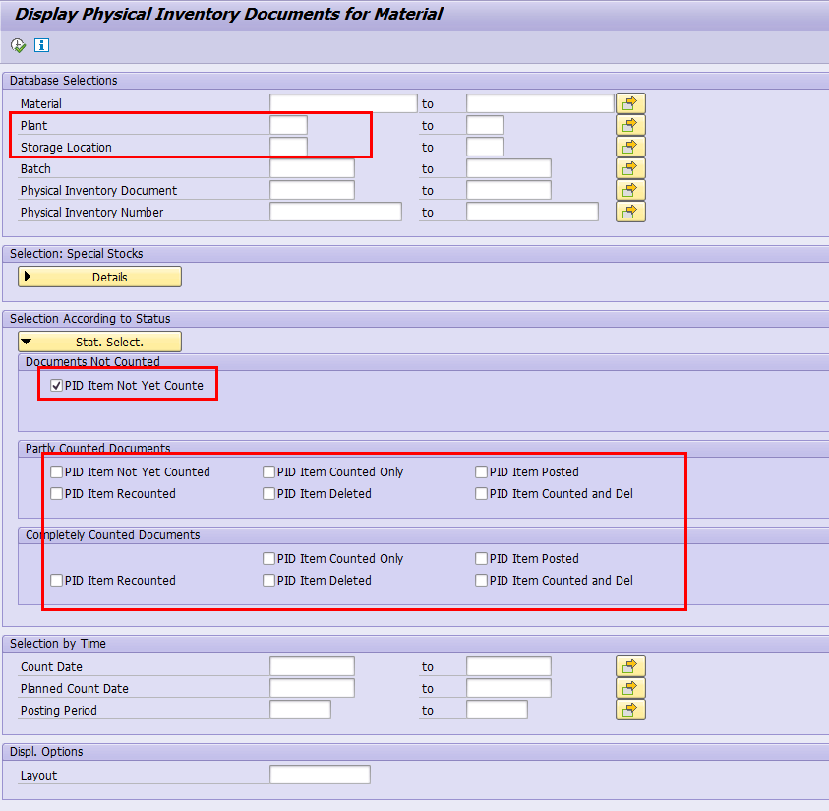Enable PID Item Posted under Partly Counted Documents
Screen dimensions: 829x811
coord(480,471)
